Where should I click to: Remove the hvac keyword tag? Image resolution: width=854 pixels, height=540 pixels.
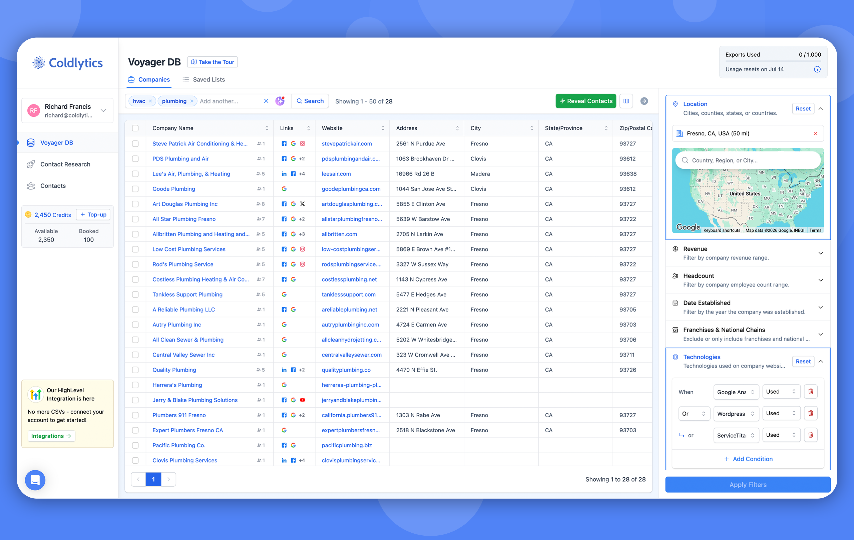click(150, 101)
